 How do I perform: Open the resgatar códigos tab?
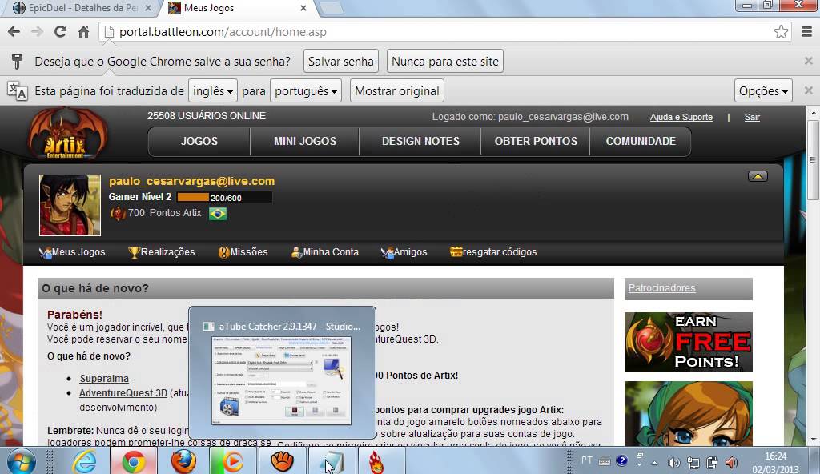(493, 252)
